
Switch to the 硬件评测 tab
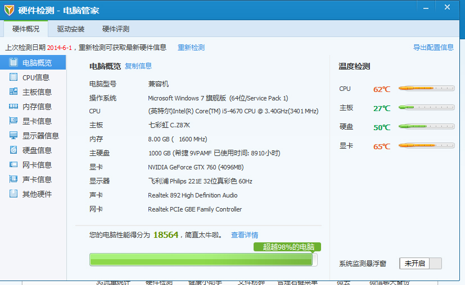click(116, 29)
